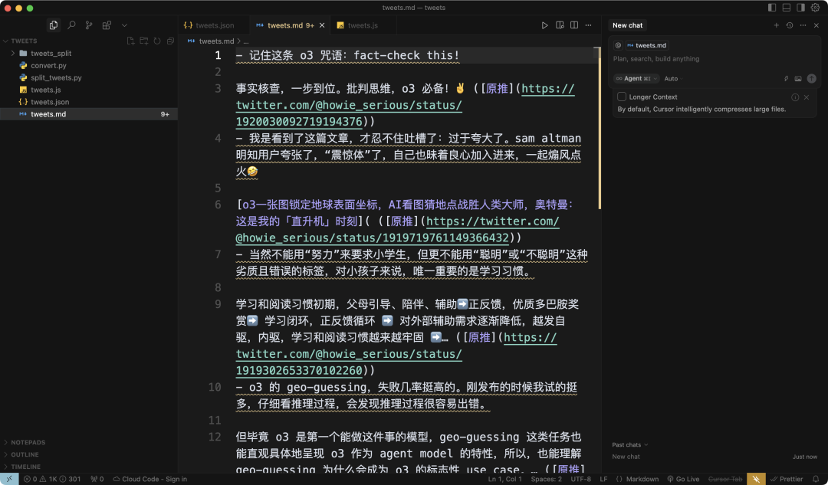This screenshot has height=485, width=828.
Task: Toggle the primary side bar layout
Action: tap(772, 8)
